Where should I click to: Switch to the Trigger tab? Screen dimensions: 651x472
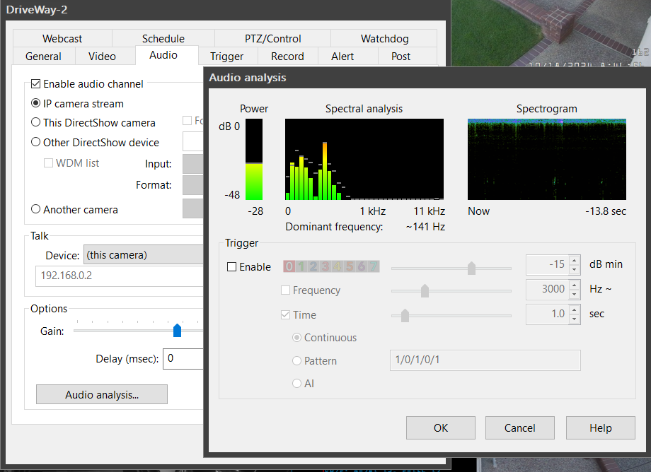click(226, 57)
